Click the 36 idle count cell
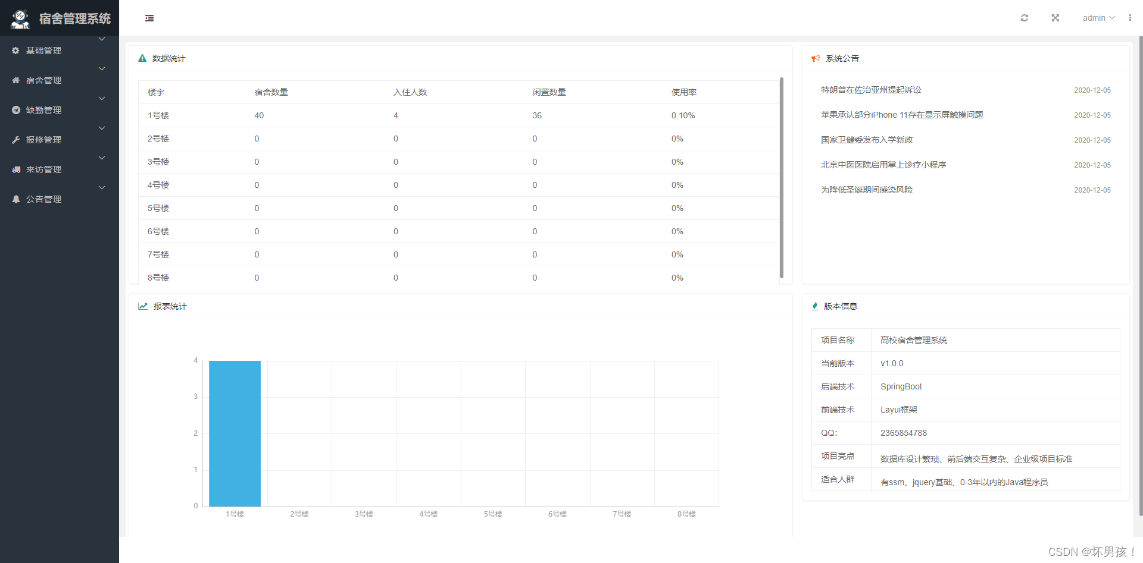1143x563 pixels. click(537, 115)
